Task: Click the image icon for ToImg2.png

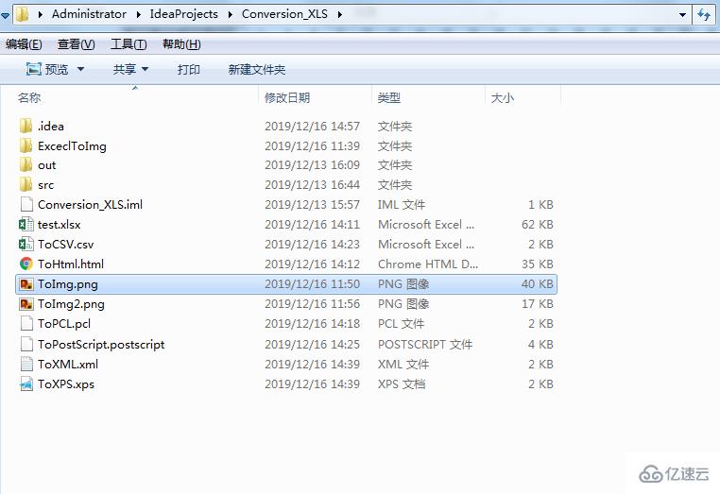Action: [x=26, y=304]
